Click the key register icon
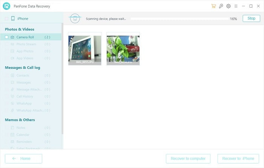The width and height of the screenshot is (264, 168). 221,6
